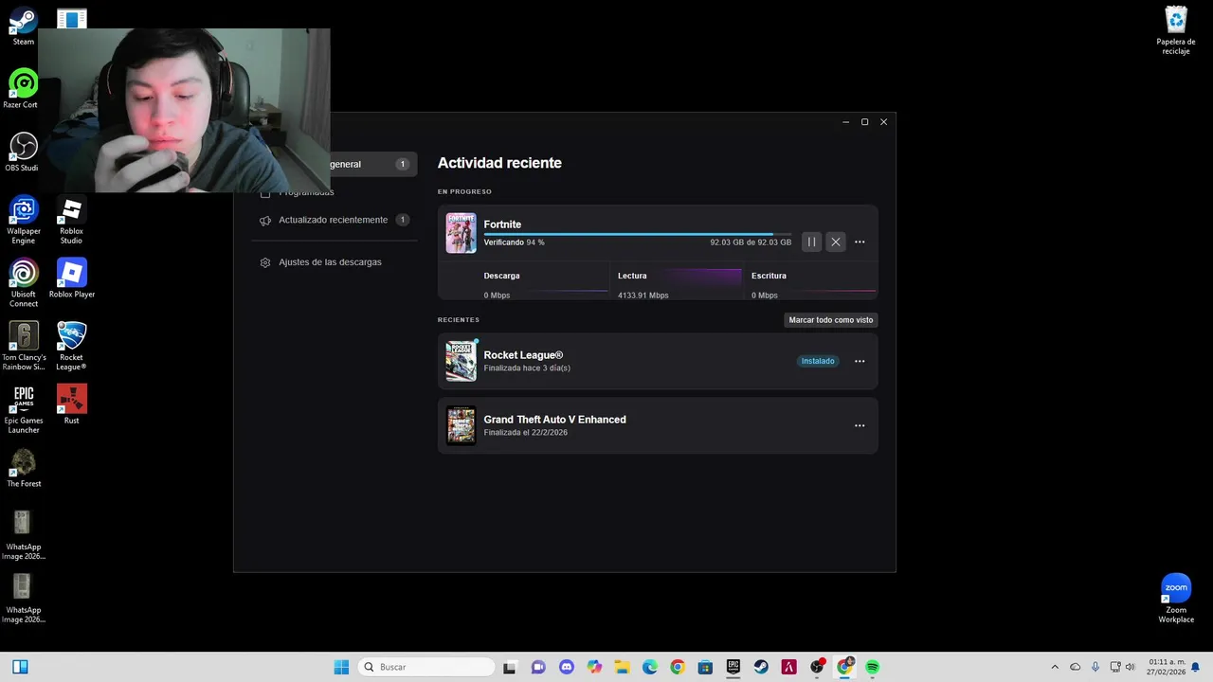Viewport: 1213px width, 682px height.
Task: Click the gear icon for download settings
Action: [x=265, y=262]
